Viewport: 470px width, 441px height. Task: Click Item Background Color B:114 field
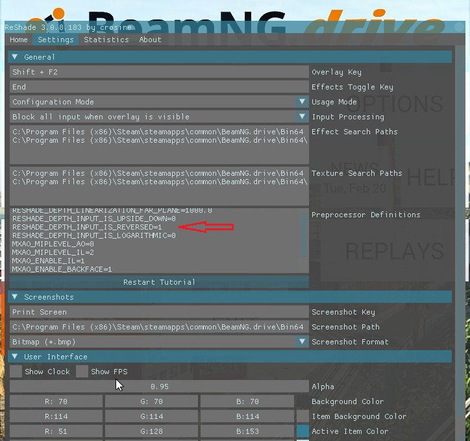click(247, 416)
